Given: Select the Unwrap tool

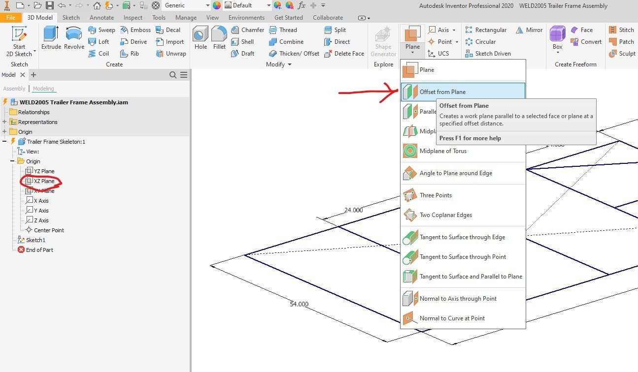Looking at the screenshot, I should (171, 54).
